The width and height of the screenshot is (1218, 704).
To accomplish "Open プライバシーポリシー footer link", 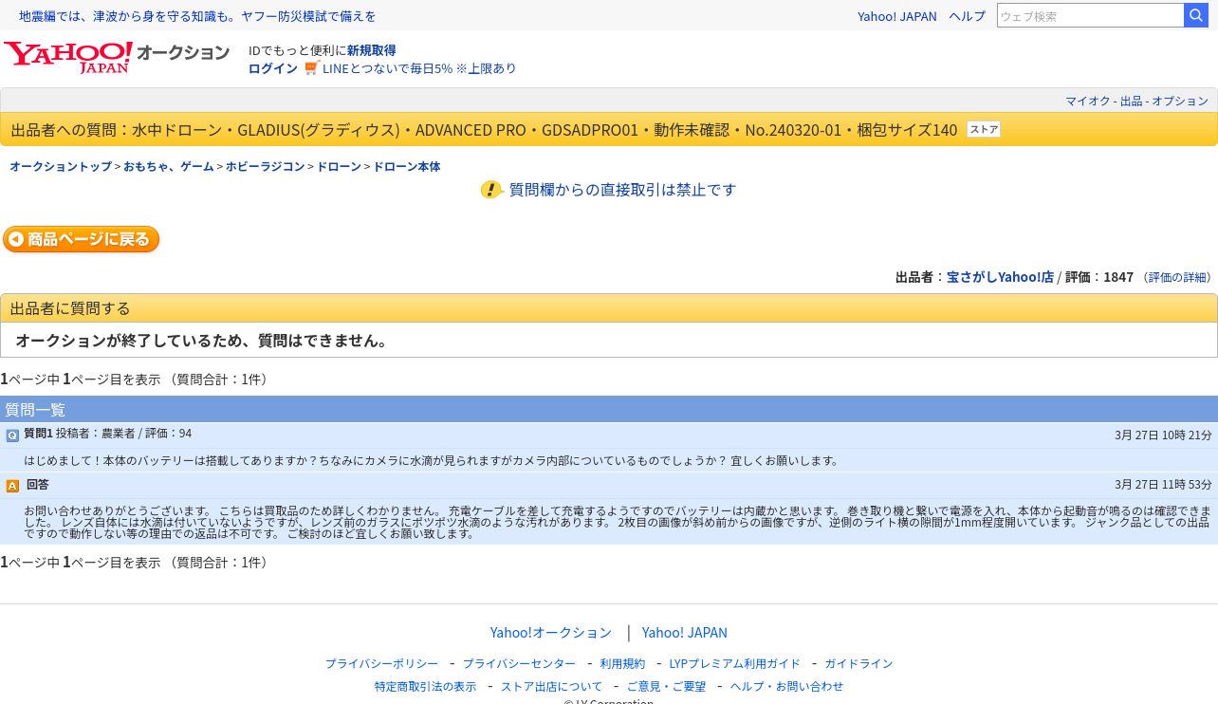I will coord(381,663).
